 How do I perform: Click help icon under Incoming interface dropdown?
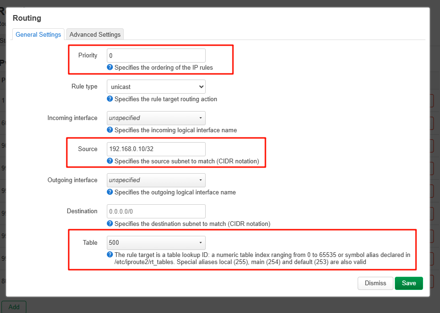click(110, 130)
